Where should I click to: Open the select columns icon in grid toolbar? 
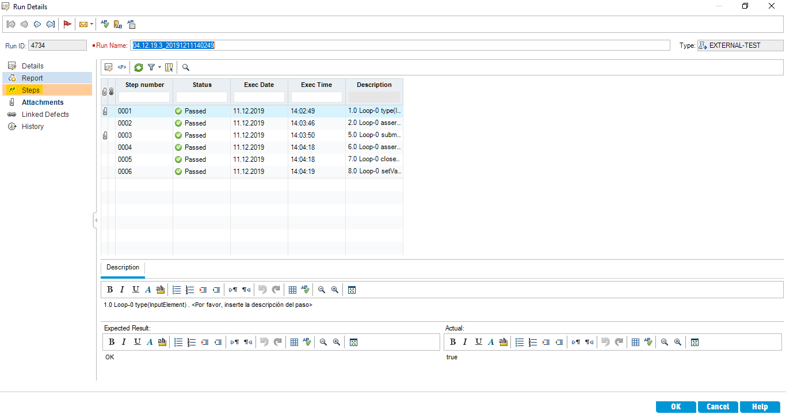[x=169, y=67]
